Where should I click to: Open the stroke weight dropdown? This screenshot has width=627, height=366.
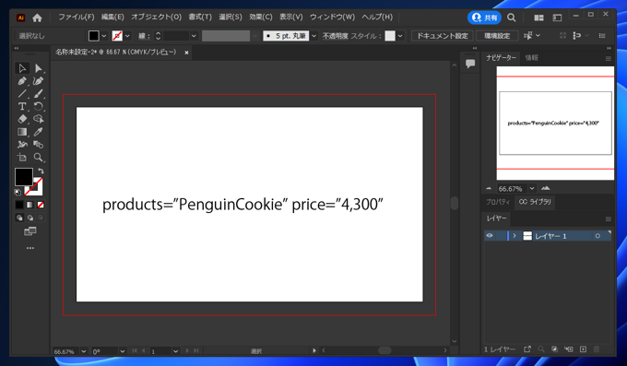[x=194, y=36]
